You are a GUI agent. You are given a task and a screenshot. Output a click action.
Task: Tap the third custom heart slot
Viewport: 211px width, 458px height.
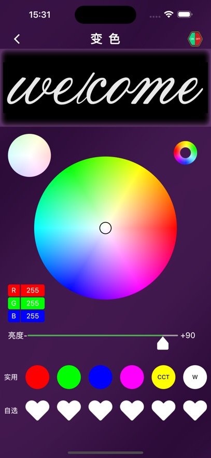click(101, 410)
